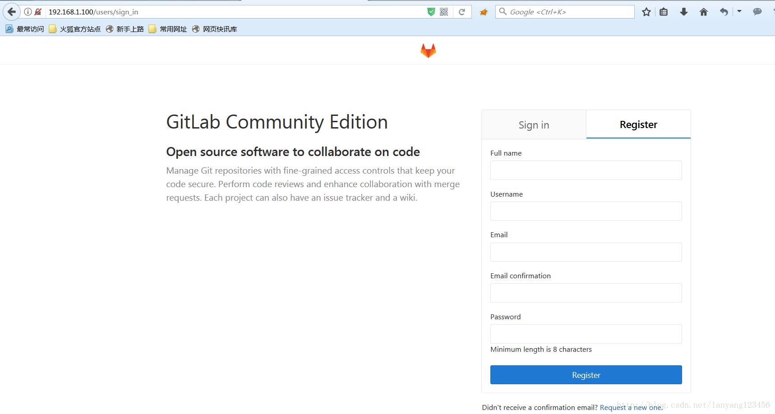
Task: Click the Request a new one link
Action: pyautogui.click(x=631, y=408)
